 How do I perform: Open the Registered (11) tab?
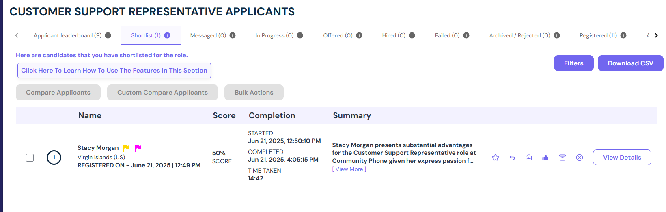pyautogui.click(x=598, y=35)
